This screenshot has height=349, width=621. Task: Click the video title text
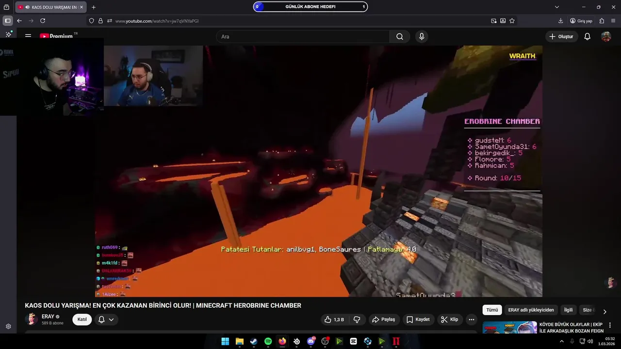click(x=163, y=305)
